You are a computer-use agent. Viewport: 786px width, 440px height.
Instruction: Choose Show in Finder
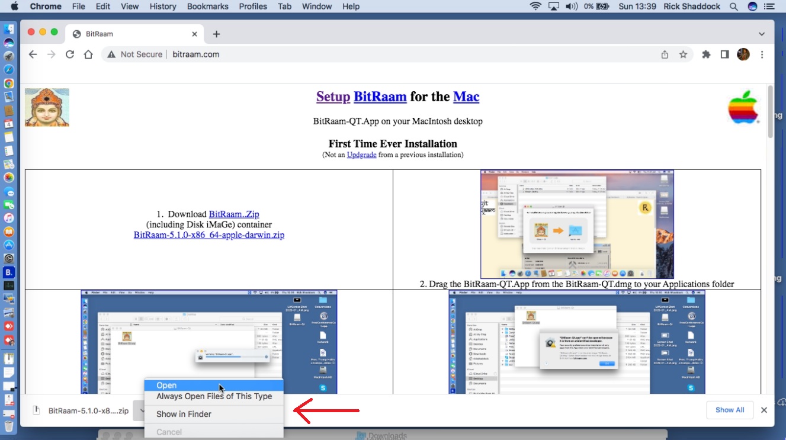pos(214,414)
